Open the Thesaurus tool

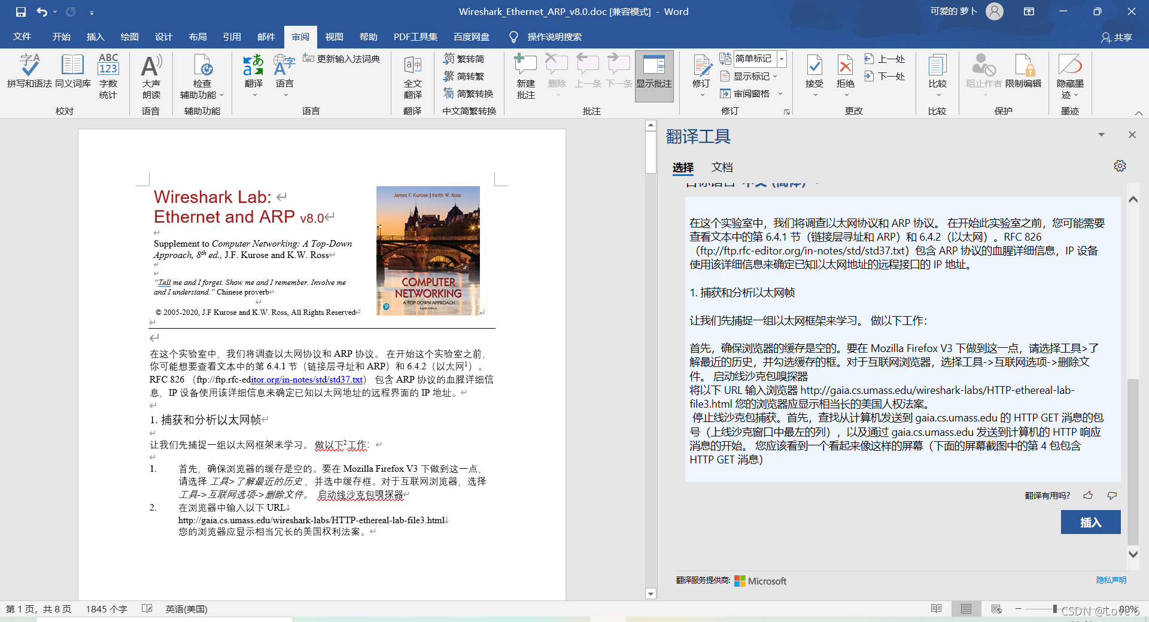point(73,71)
